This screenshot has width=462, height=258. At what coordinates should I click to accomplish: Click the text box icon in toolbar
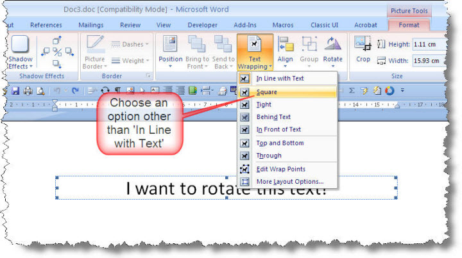[155, 91]
